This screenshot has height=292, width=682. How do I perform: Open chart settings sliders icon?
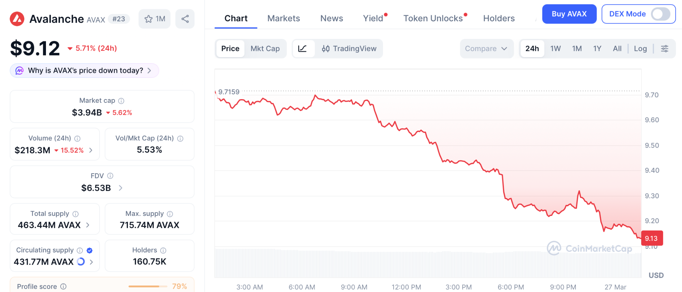pyautogui.click(x=664, y=49)
